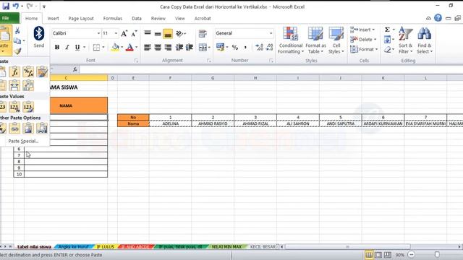
Task: Open Find & Select menu
Action: [x=425, y=40]
